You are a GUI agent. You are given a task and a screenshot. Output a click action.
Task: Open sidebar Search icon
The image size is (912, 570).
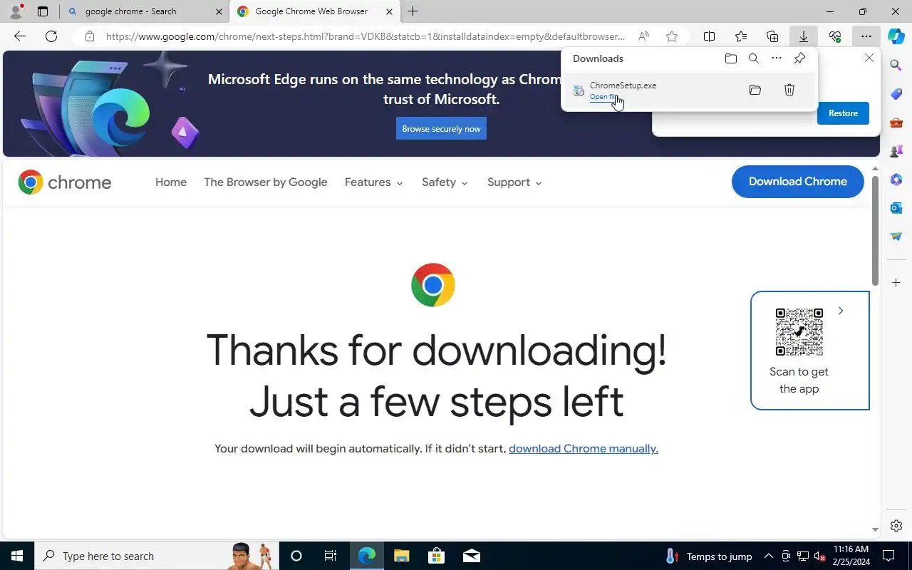(x=896, y=66)
